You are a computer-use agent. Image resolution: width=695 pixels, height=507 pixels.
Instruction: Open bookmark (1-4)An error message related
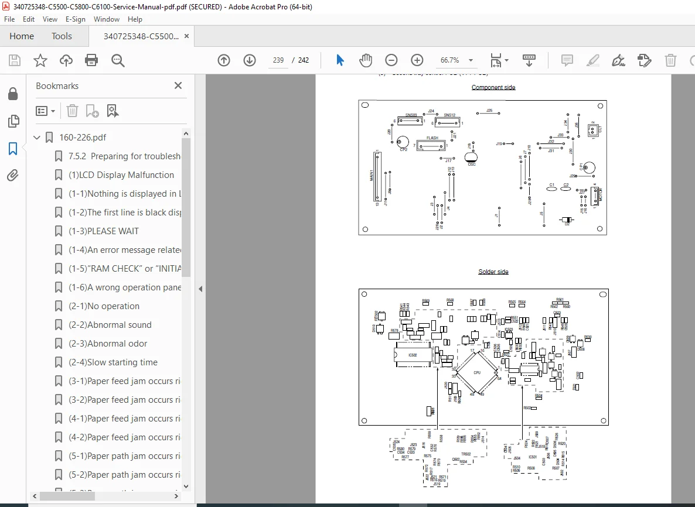(x=125, y=250)
